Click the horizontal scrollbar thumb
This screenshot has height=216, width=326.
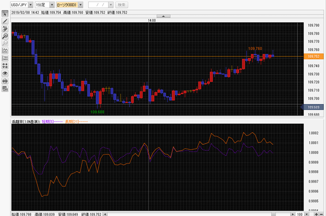pos(274,214)
